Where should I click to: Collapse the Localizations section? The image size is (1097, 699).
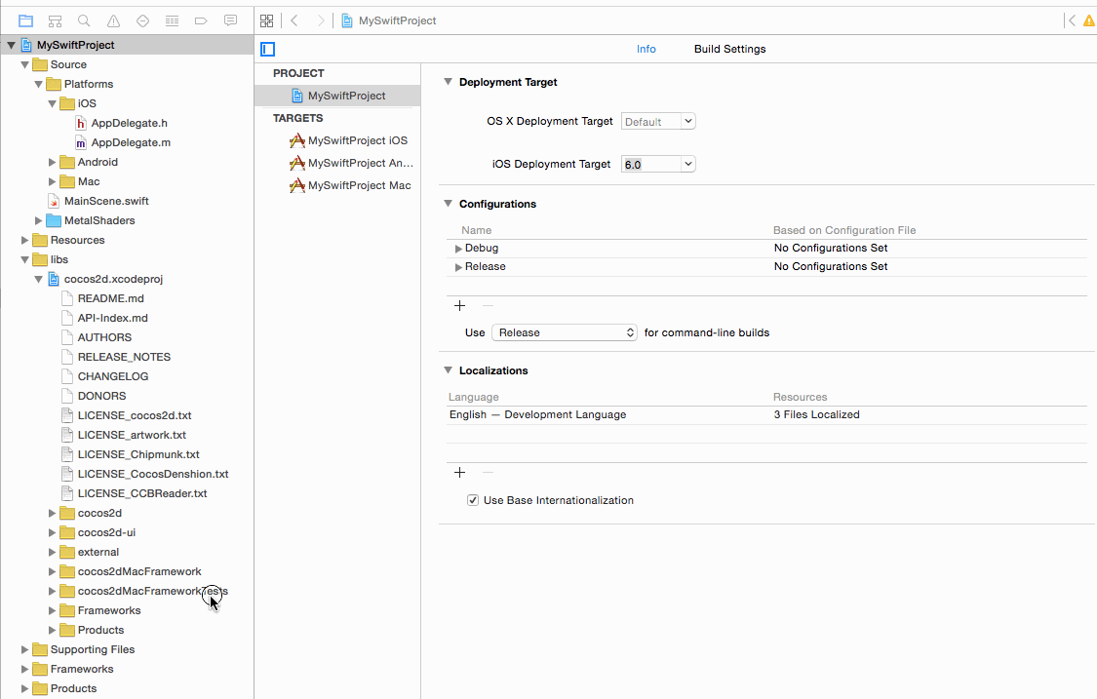point(449,370)
